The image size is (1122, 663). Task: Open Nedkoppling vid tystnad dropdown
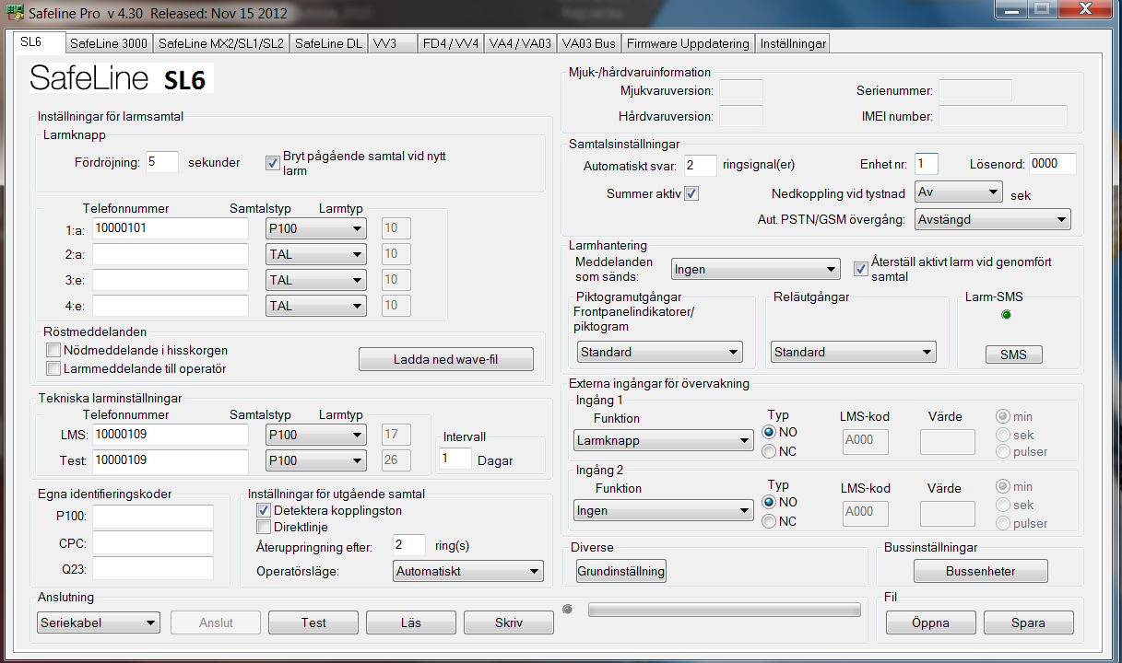tap(958, 192)
